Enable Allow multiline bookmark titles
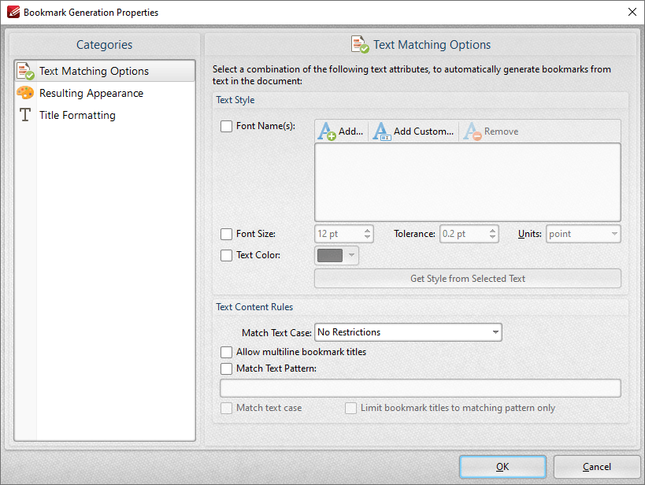The height and width of the screenshot is (485, 645). pos(227,352)
